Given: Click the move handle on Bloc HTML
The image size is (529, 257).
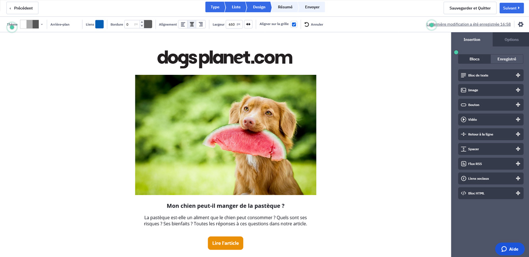Looking at the screenshot, I should pos(518,193).
